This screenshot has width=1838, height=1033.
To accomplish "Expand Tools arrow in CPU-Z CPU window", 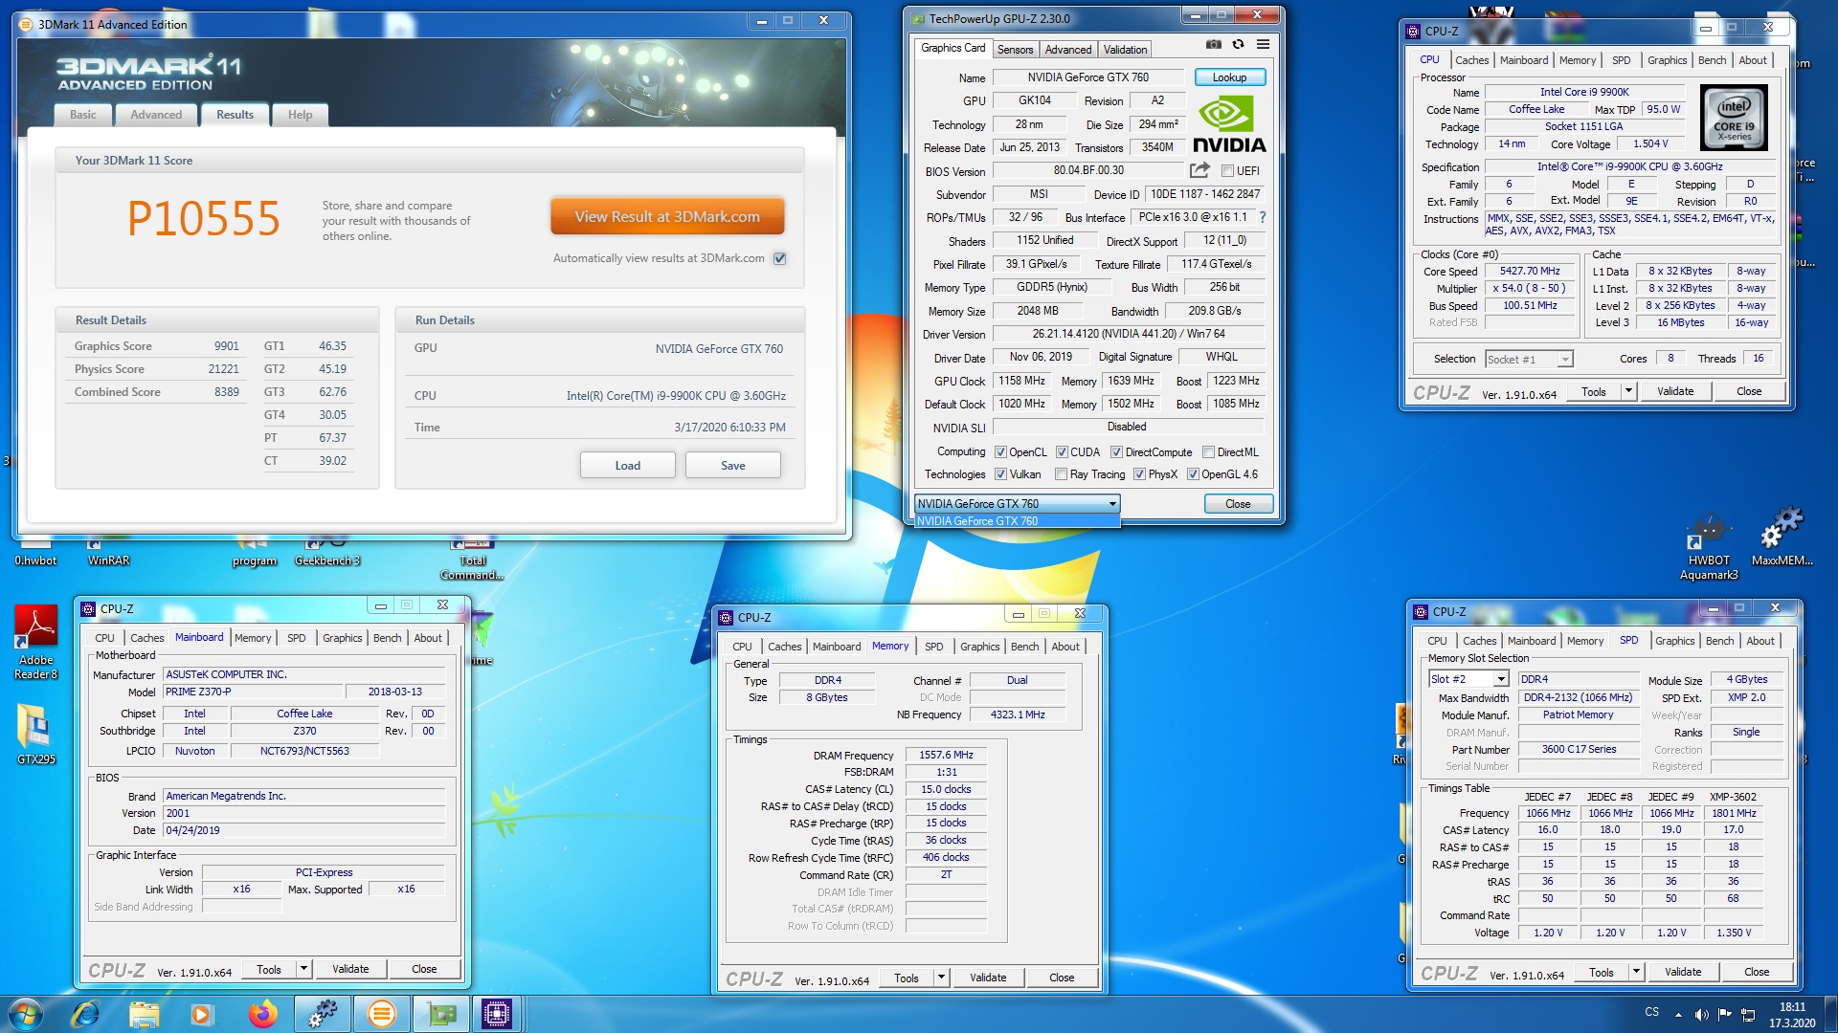I will [x=1627, y=391].
